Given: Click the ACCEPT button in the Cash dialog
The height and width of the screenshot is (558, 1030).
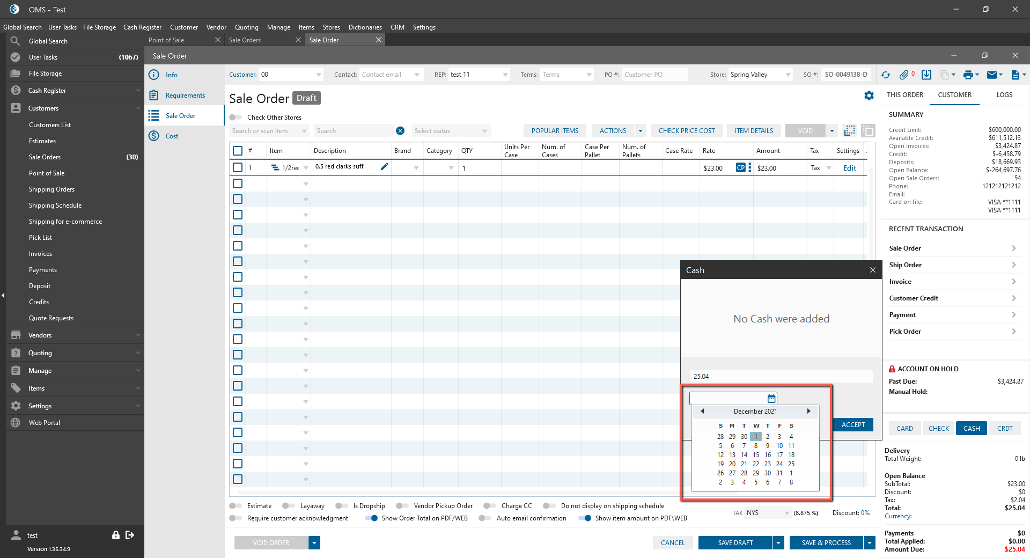Looking at the screenshot, I should 853,425.
